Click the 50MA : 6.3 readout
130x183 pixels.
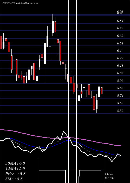click(15, 163)
